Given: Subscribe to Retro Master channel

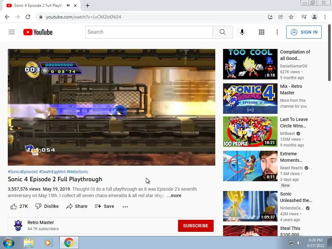Looking at the screenshot, I should (x=196, y=226).
